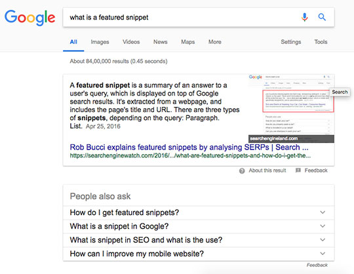Switch to the Videos tab
The width and height of the screenshot is (354, 274).
131,42
